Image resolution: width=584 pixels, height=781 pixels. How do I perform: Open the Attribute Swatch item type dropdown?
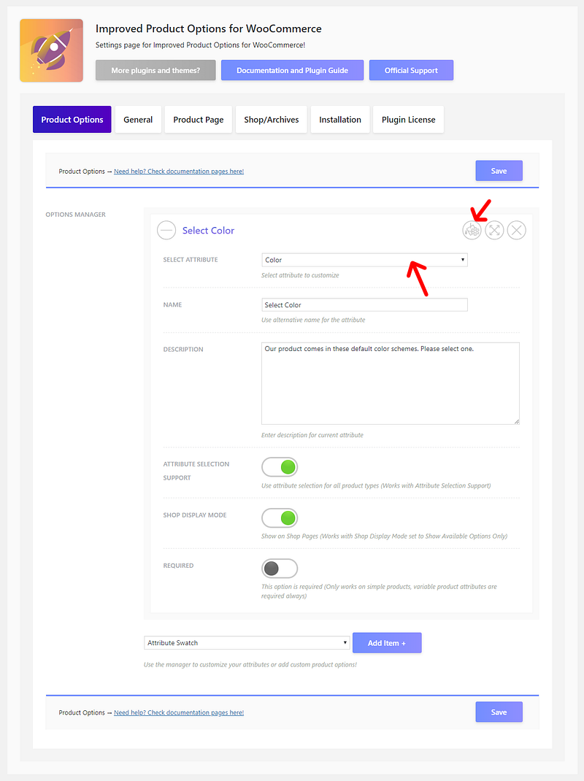tap(247, 642)
